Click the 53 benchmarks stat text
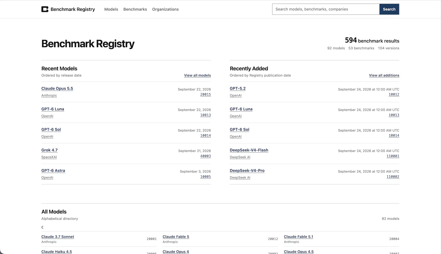Screen dimensions: 441x254 361,48
